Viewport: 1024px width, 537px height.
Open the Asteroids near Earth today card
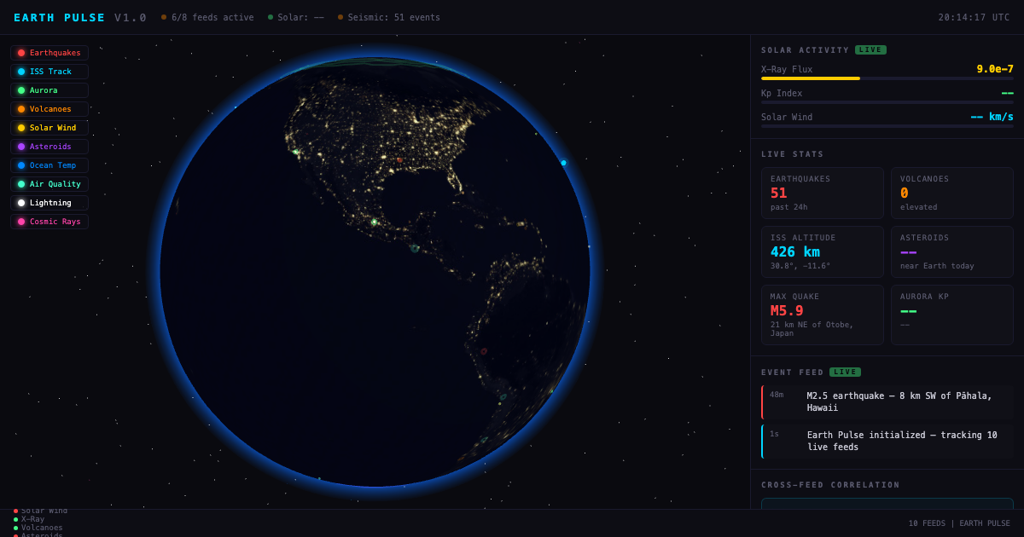click(x=952, y=251)
